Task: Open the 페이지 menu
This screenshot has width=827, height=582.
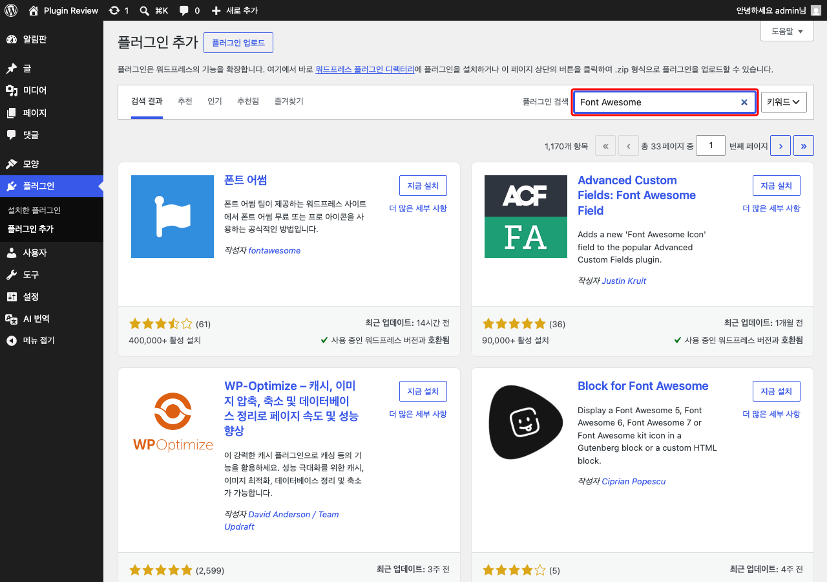Action: click(x=52, y=113)
